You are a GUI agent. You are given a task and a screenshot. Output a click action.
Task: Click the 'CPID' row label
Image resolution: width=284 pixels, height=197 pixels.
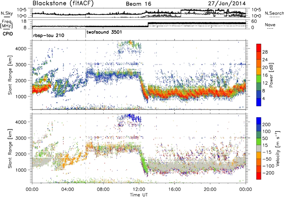point(8,34)
